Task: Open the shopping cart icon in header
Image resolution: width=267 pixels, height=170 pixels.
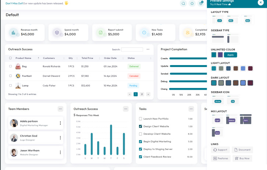Action: (x=201, y=3)
